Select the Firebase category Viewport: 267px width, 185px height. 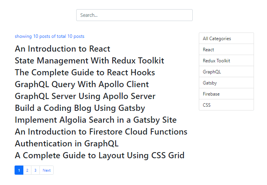[226, 94]
